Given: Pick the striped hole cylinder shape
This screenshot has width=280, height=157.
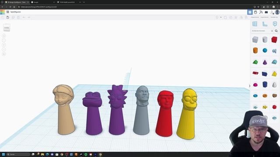Looking at the screenshot, I should click(x=265, y=40).
